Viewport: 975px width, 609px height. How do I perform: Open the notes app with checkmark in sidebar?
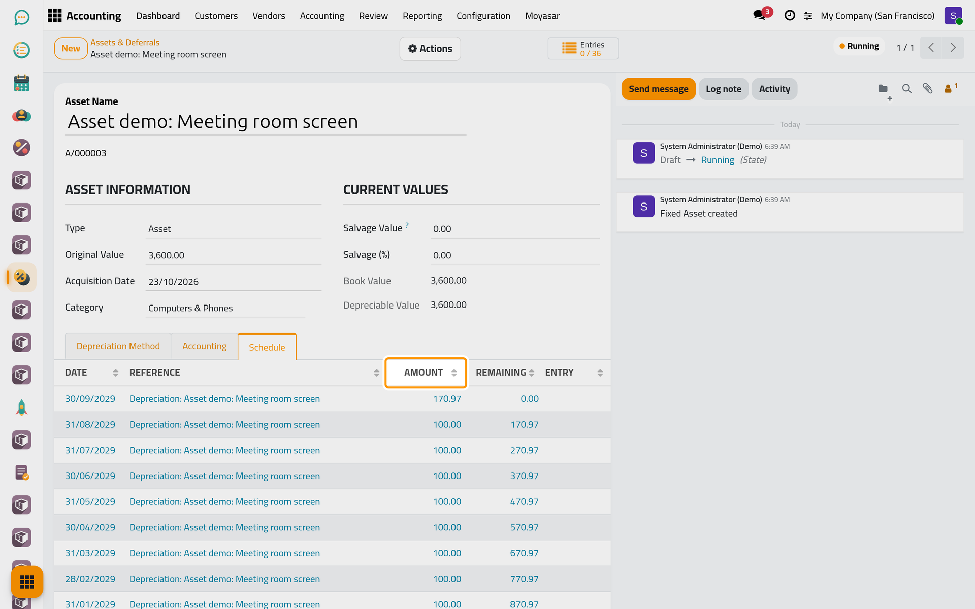click(x=21, y=472)
